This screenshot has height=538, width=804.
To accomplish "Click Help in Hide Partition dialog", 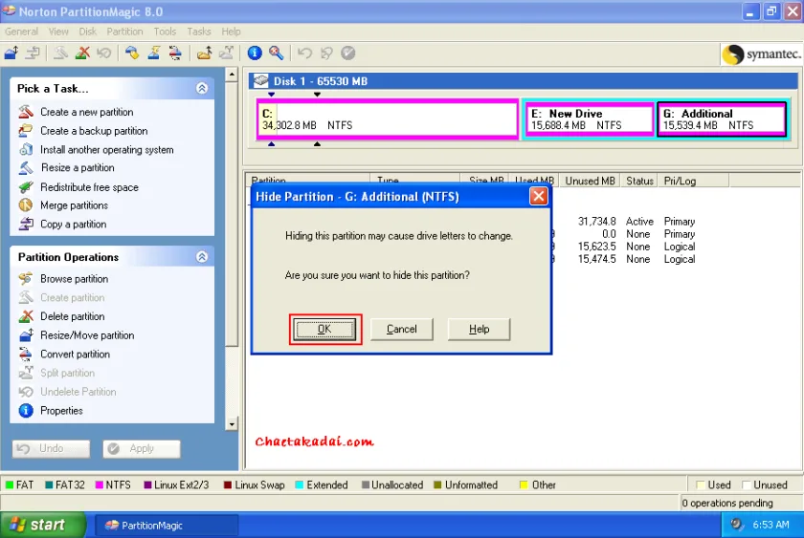I will pos(479,329).
